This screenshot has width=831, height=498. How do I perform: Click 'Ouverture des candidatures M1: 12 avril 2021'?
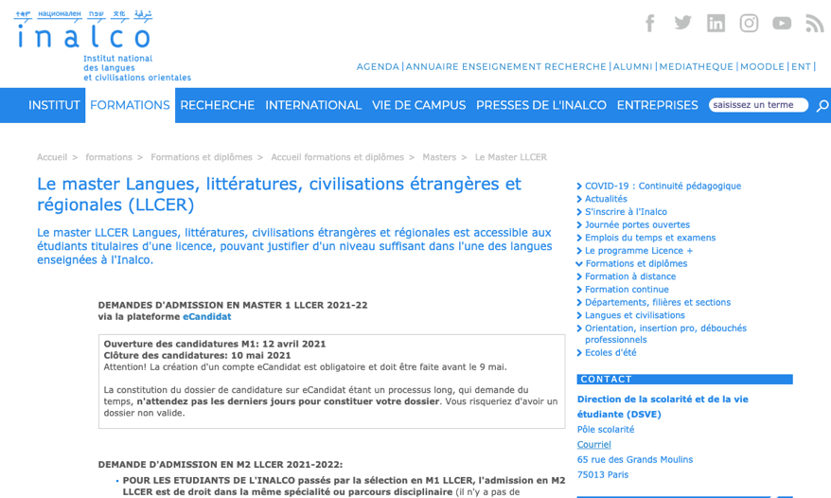coord(215,344)
